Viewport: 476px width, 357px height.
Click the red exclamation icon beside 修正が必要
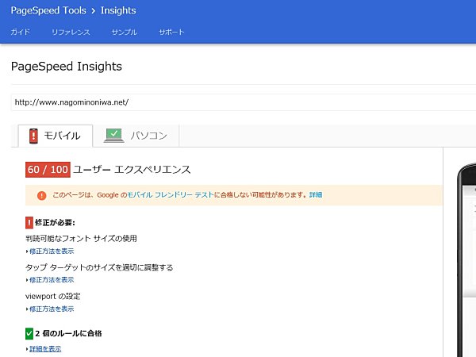tap(29, 222)
